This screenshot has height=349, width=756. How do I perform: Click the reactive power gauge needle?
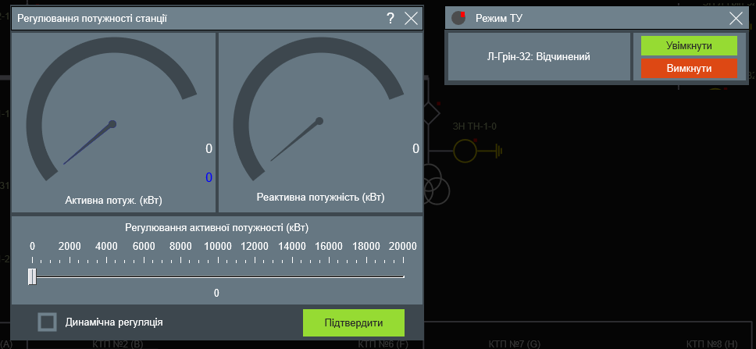pos(294,141)
